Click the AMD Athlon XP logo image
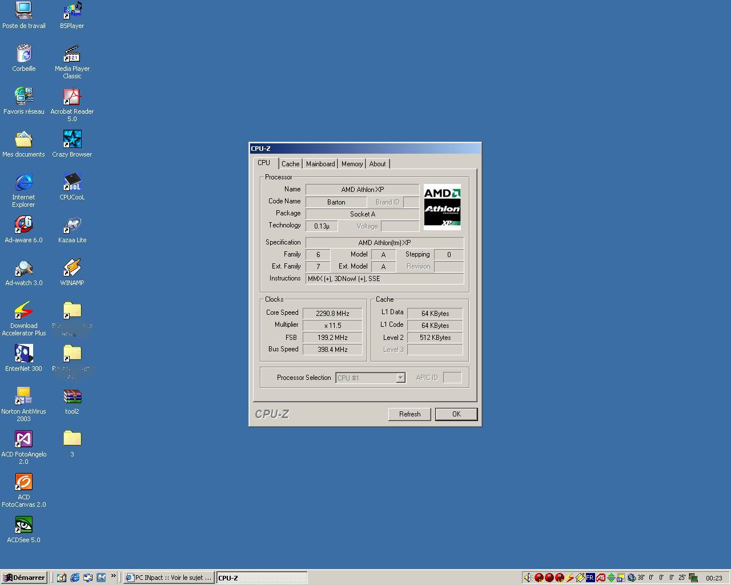Viewport: 731px width, 585px height. pyautogui.click(x=442, y=207)
